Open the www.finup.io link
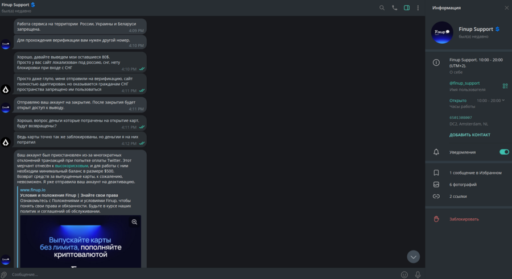The image size is (512, 279). tap(32, 190)
